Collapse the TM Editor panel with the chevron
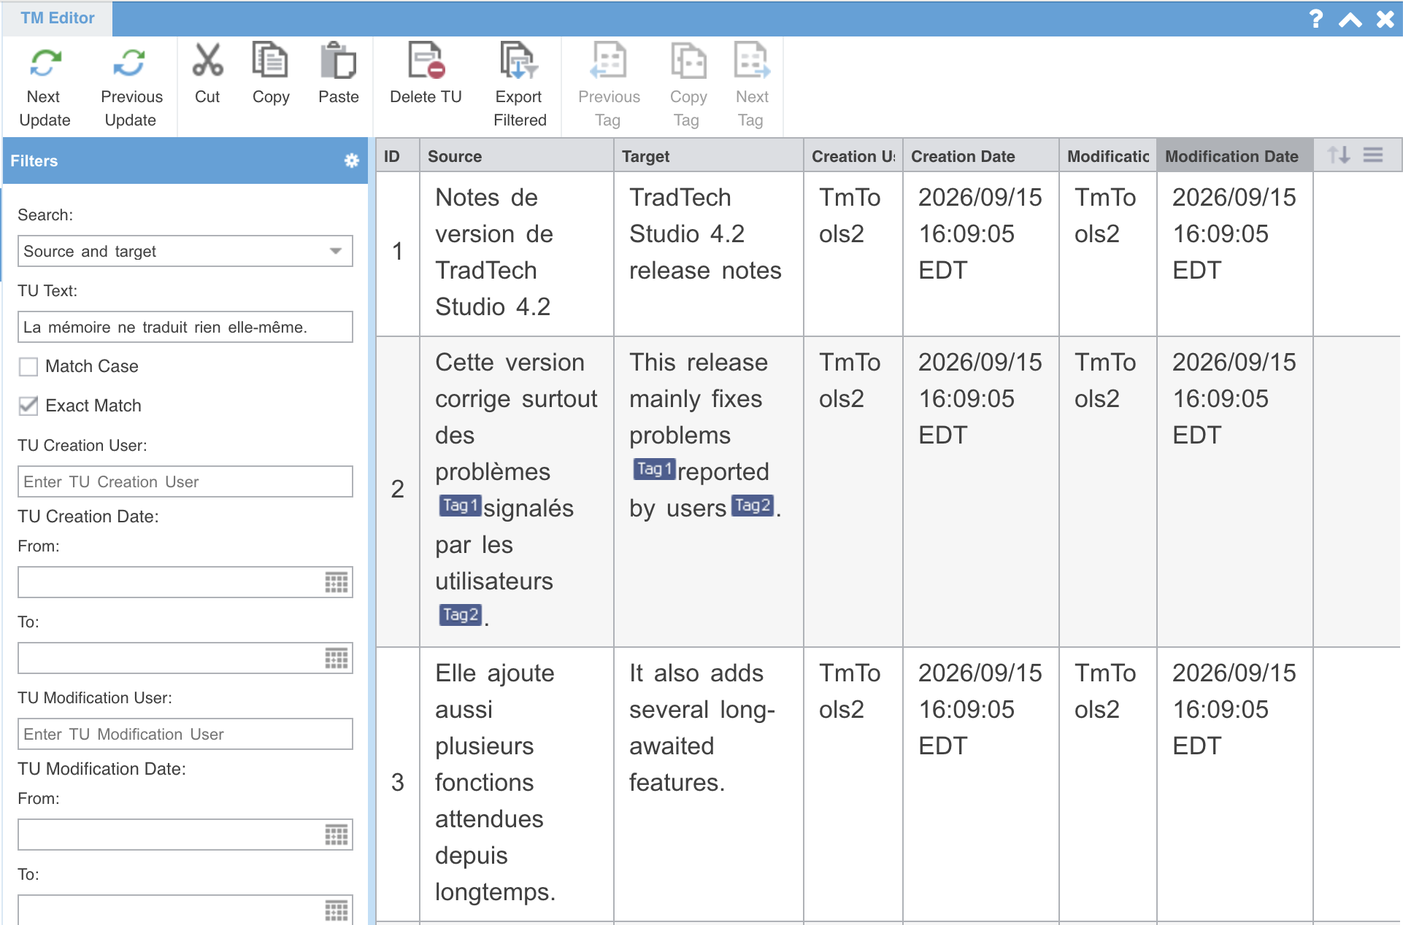 [1350, 20]
